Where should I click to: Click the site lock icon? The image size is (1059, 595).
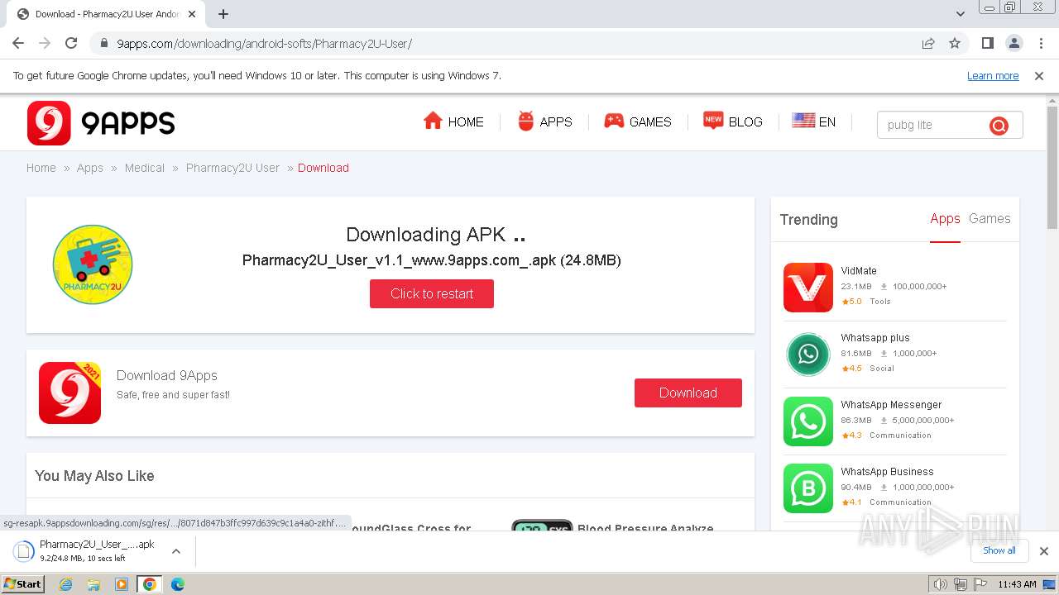[x=103, y=44]
